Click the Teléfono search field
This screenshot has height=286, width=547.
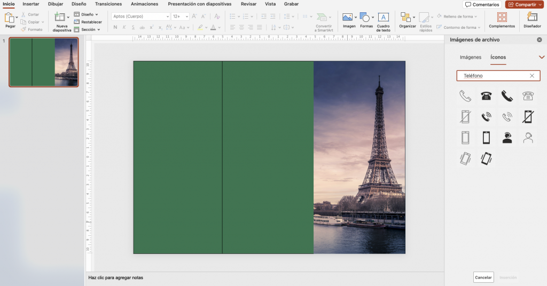[498, 76]
